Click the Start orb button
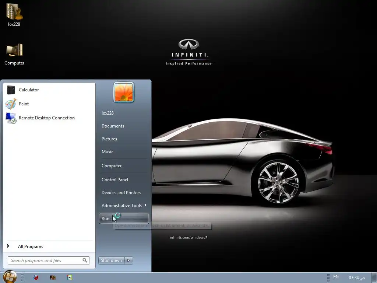377x283 pixels. 10,277
